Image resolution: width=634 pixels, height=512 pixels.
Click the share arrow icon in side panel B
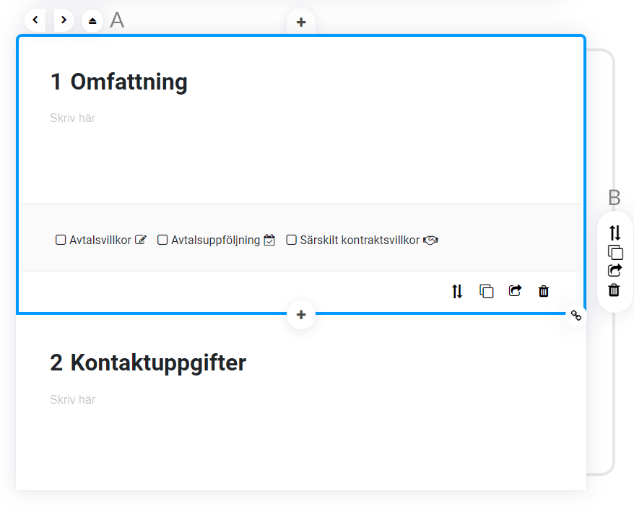(615, 270)
